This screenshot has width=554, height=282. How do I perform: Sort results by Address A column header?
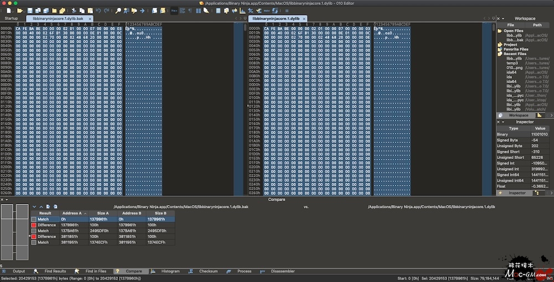73,213
